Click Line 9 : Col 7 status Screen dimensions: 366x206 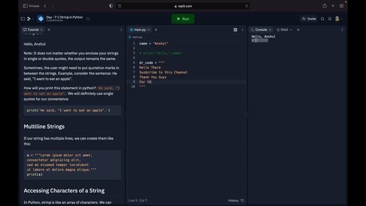(x=138, y=200)
